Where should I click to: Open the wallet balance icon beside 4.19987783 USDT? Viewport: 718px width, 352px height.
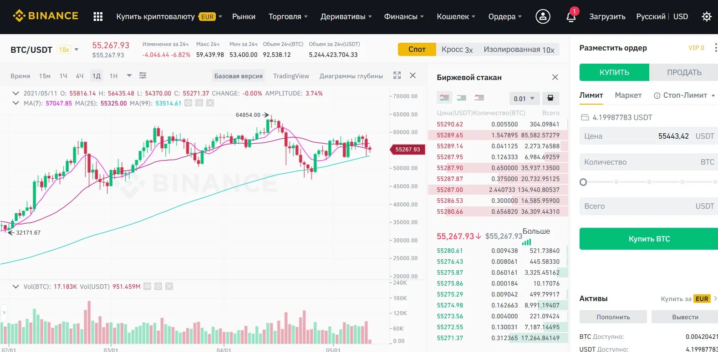click(x=585, y=117)
